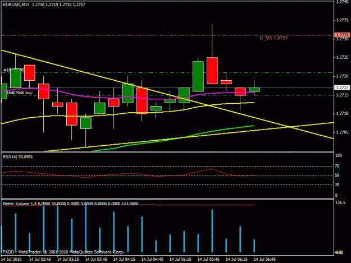Click the 1.2710 price scale label
The height and width of the screenshot is (263, 351).
342,113
